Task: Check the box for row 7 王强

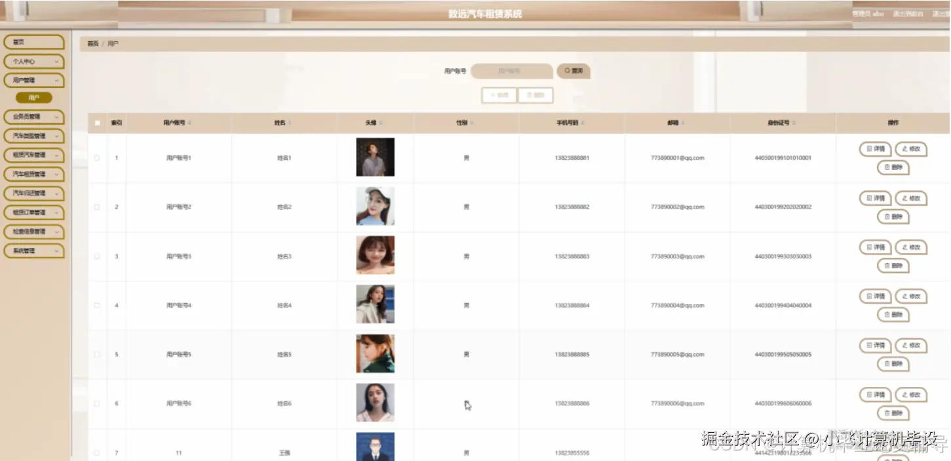Action: pyautogui.click(x=97, y=453)
